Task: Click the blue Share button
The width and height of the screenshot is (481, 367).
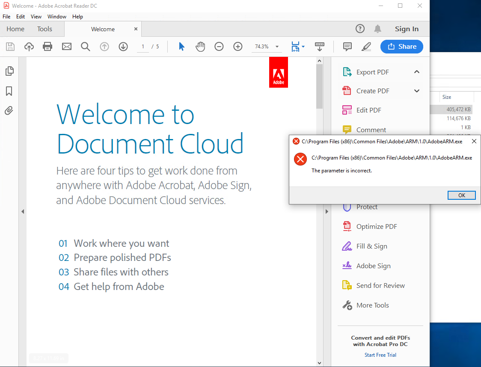Action: (402, 47)
